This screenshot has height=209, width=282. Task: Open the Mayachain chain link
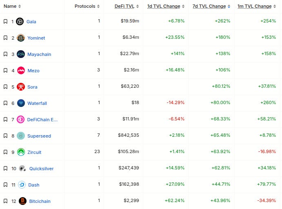click(x=39, y=54)
